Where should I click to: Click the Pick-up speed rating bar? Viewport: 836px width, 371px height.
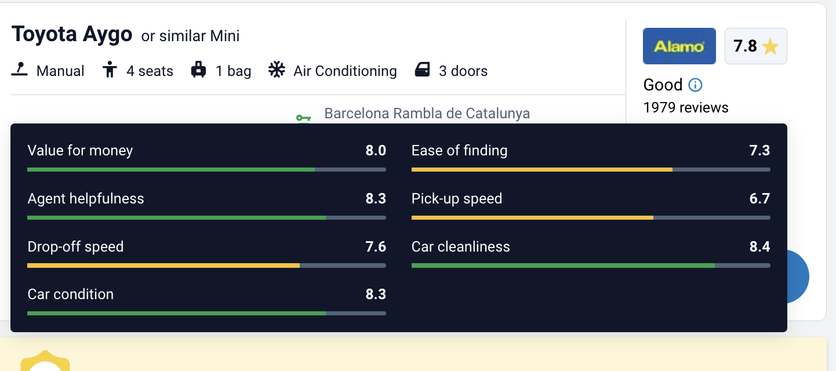coord(591,217)
